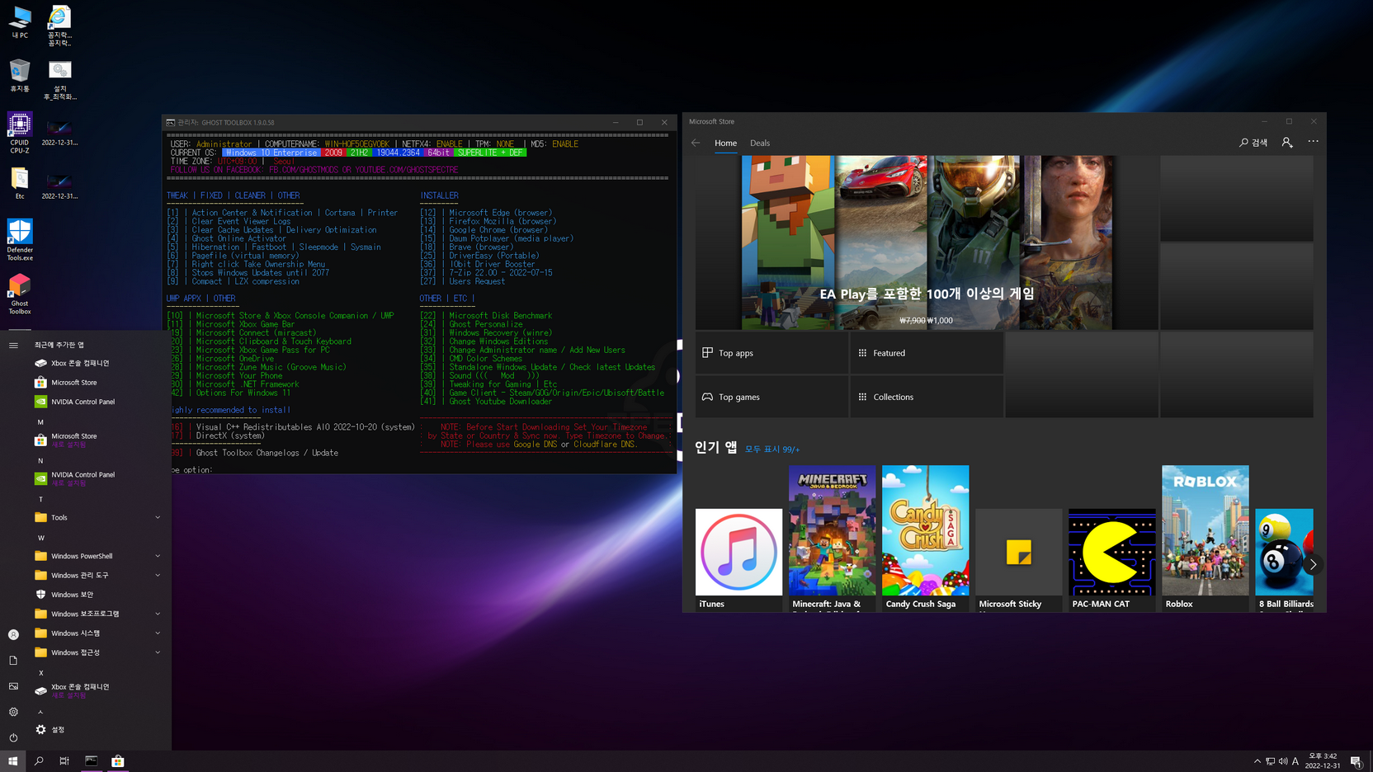Screen dimensions: 1373x772
Task: Launch Defender Tools.exe desktop icon
Action: click(20, 240)
